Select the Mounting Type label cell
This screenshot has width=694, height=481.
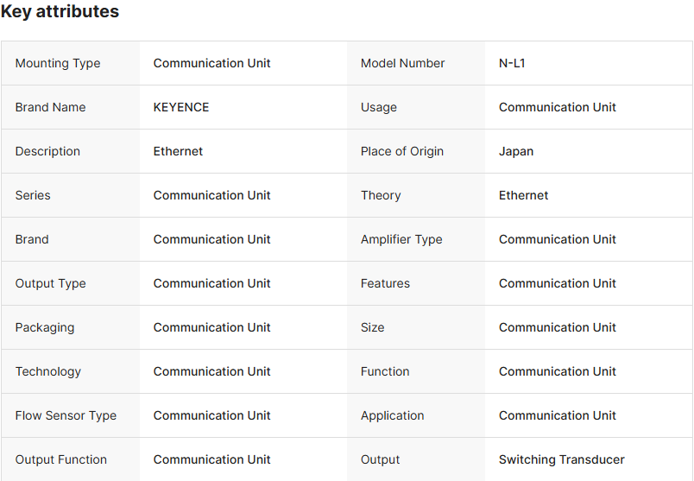click(x=58, y=63)
